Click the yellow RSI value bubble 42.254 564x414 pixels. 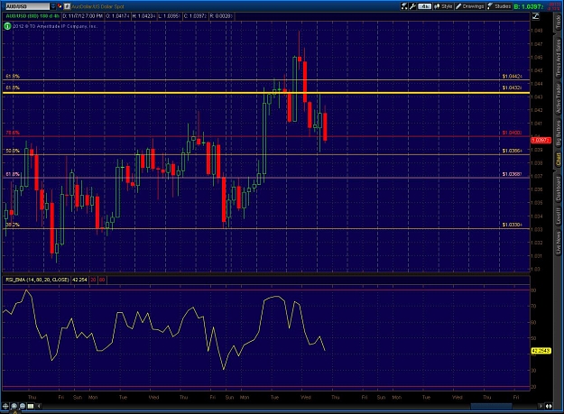pyautogui.click(x=541, y=350)
